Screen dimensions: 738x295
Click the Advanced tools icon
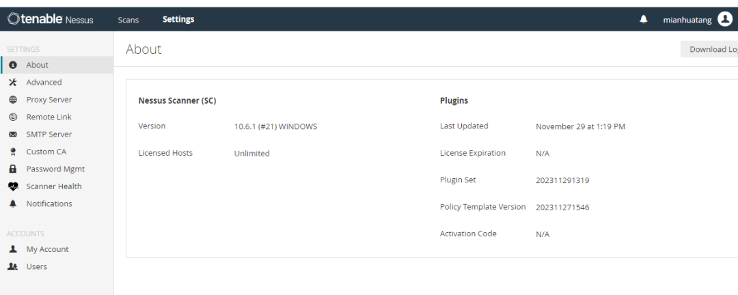click(x=13, y=83)
